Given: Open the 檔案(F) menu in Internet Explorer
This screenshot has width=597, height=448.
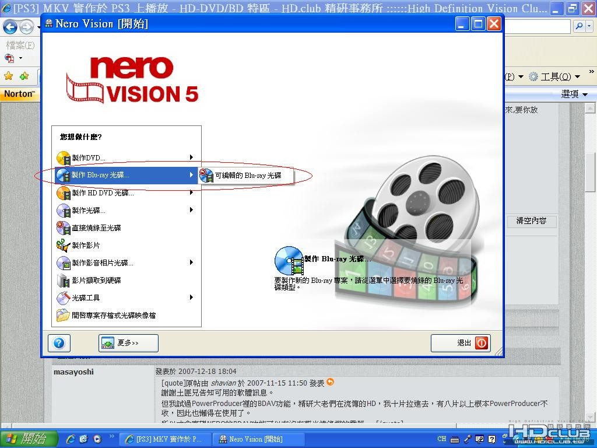Looking at the screenshot, I should point(20,45).
